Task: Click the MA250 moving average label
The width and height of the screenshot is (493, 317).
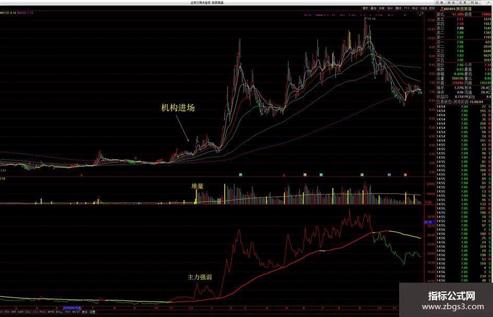Action: [25, 13]
